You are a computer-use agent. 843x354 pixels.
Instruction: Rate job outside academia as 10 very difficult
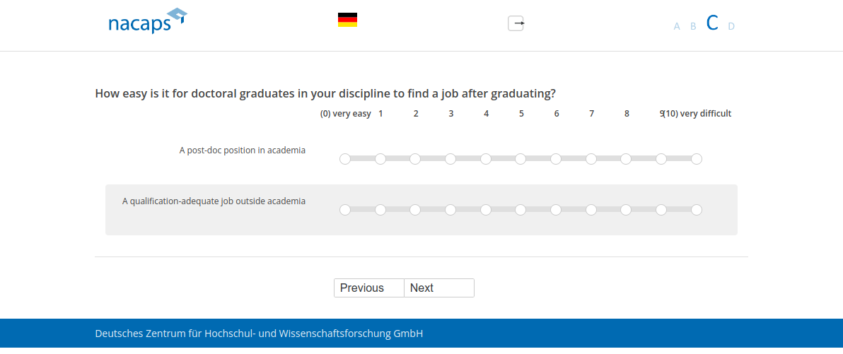(x=697, y=210)
